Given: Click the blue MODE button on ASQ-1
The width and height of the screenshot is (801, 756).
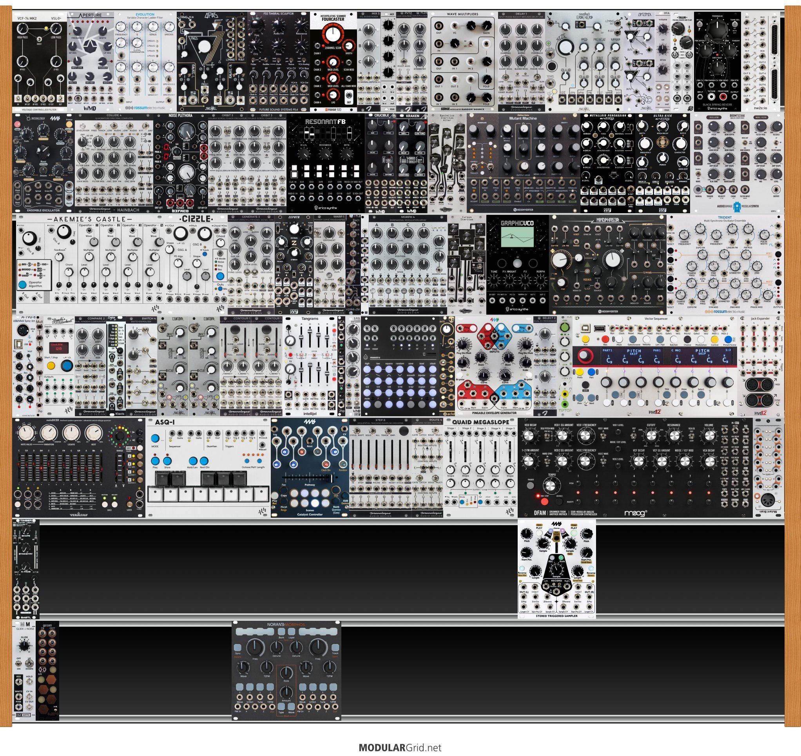Looking at the screenshot, I should tap(155, 438).
